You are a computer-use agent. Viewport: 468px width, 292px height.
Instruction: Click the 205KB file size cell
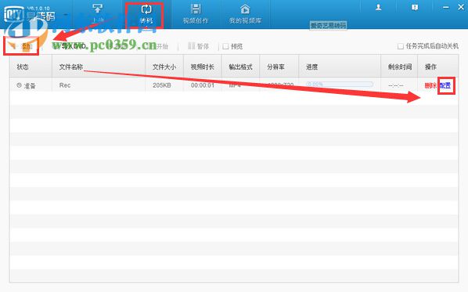pos(162,85)
